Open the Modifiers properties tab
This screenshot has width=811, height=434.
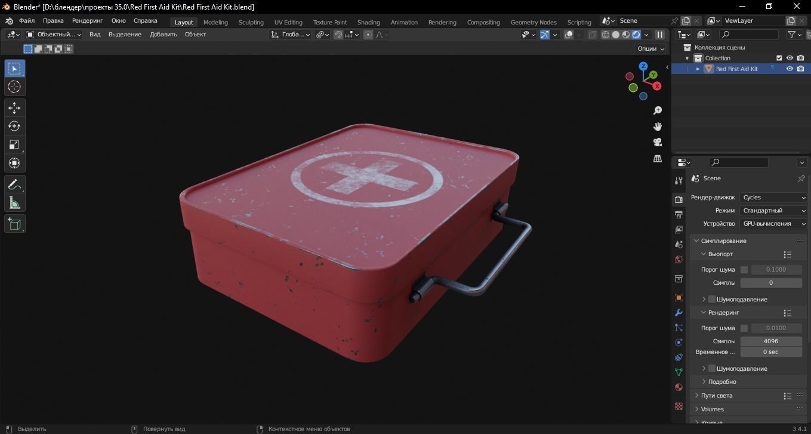(679, 313)
